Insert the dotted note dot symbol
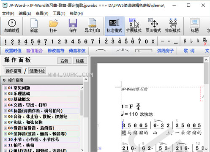This screenshot has height=152, width=210. tap(169, 41)
